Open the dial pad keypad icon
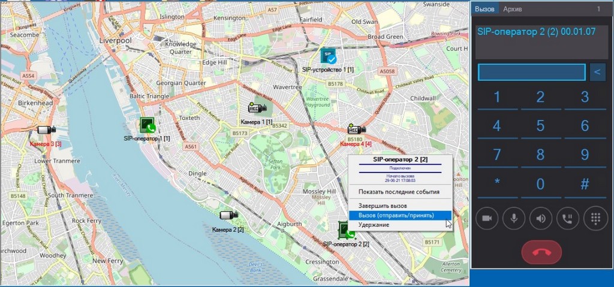The height and width of the screenshot is (287, 614). point(595,219)
